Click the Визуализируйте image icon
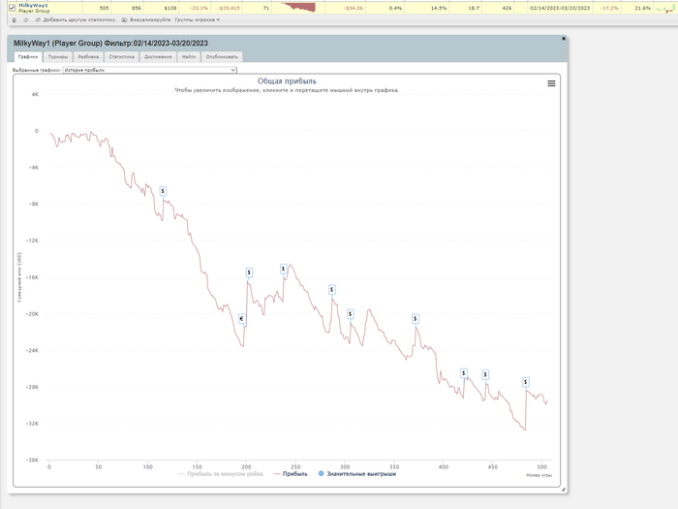Image resolution: width=678 pixels, height=509 pixels. click(x=124, y=20)
